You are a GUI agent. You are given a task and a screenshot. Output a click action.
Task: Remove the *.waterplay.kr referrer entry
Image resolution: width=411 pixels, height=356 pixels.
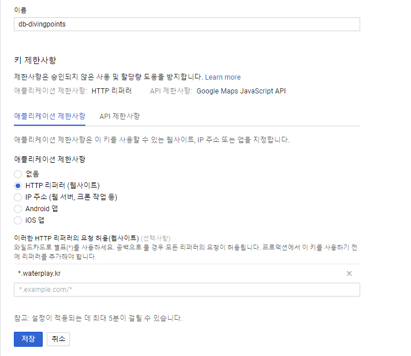(x=349, y=273)
